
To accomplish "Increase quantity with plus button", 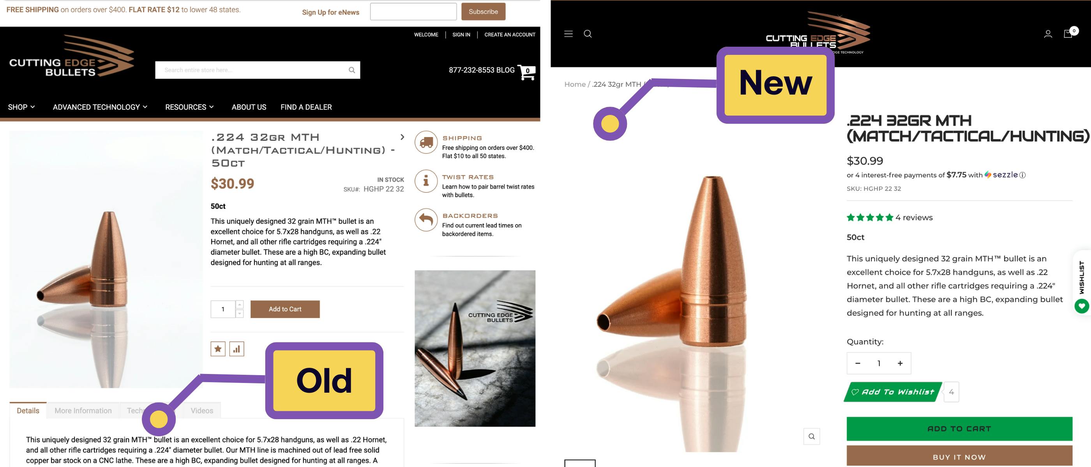I will point(900,363).
